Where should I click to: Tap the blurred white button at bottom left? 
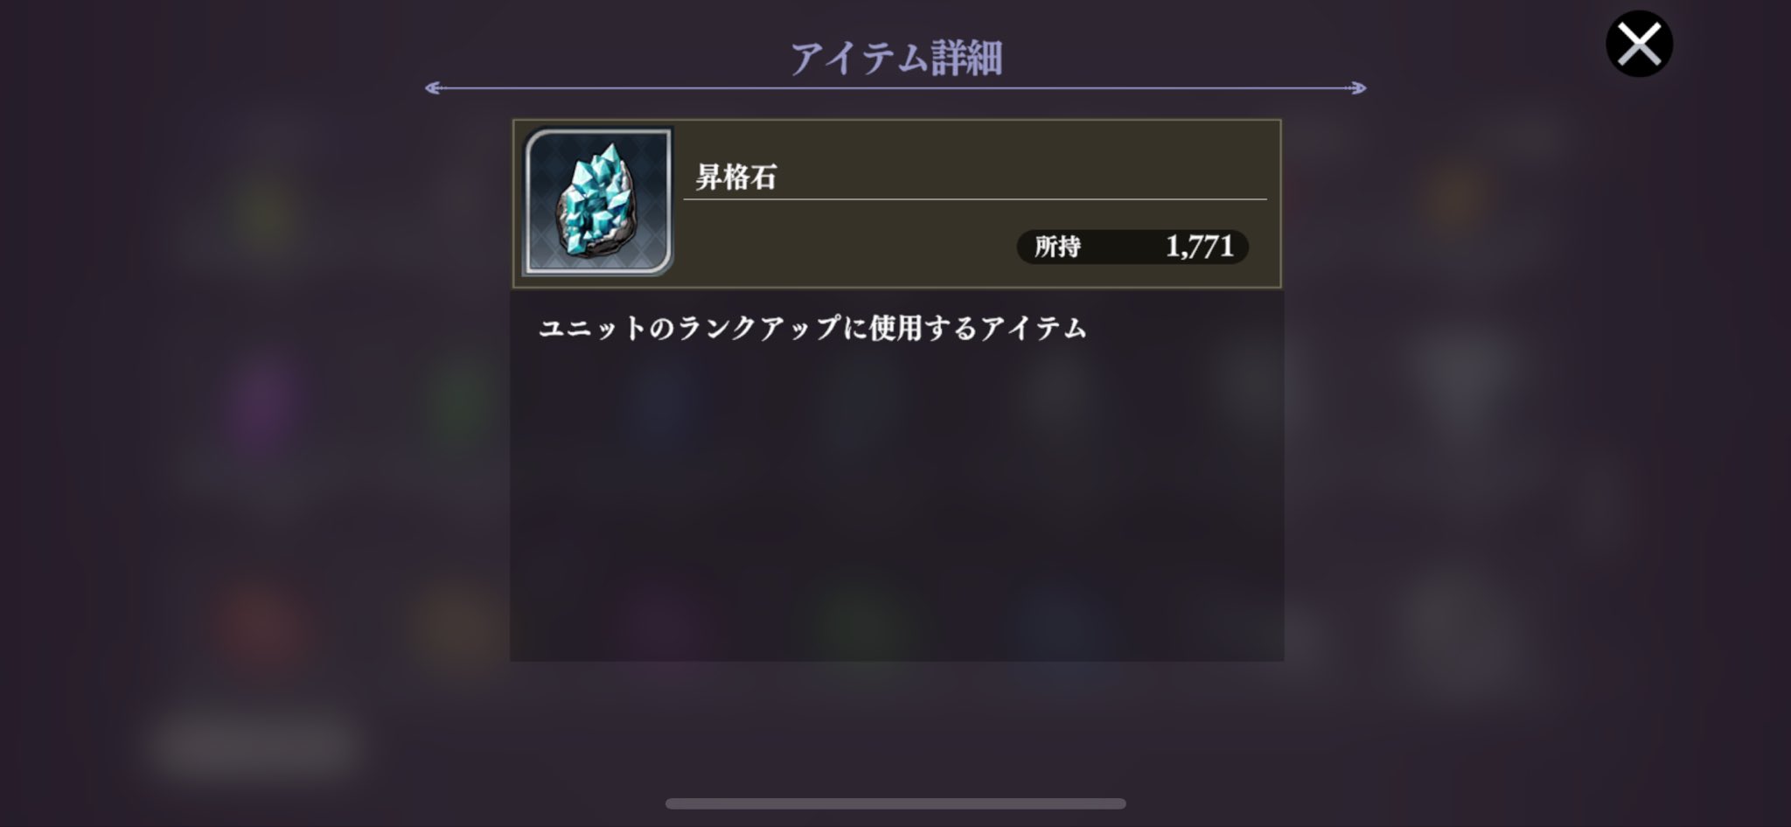click(255, 745)
